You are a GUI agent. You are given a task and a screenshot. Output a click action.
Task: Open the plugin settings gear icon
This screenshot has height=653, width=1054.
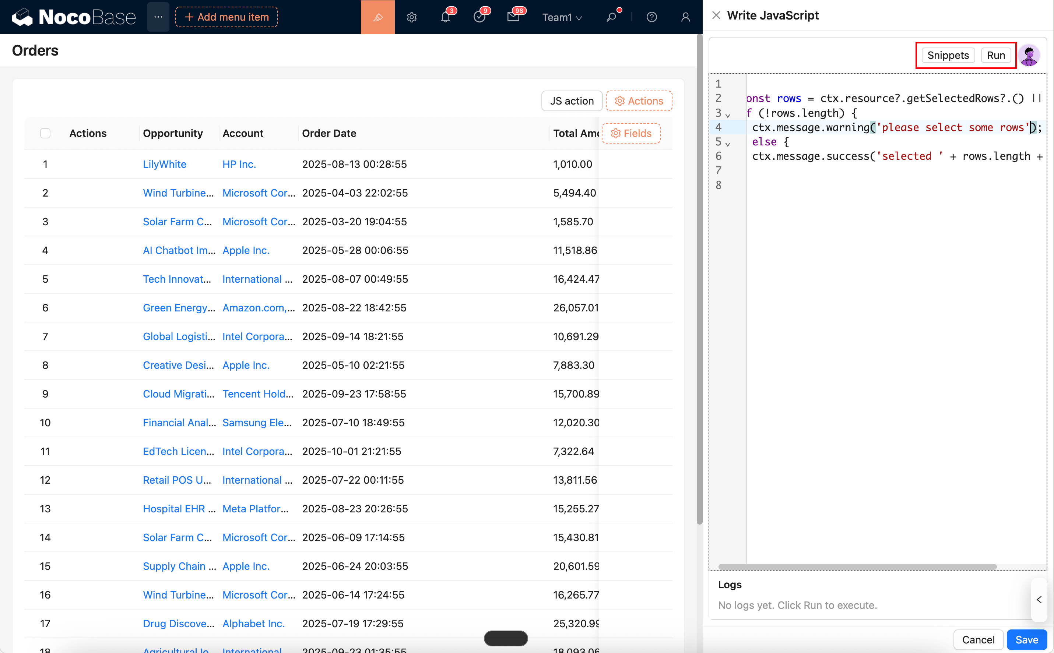click(x=411, y=17)
